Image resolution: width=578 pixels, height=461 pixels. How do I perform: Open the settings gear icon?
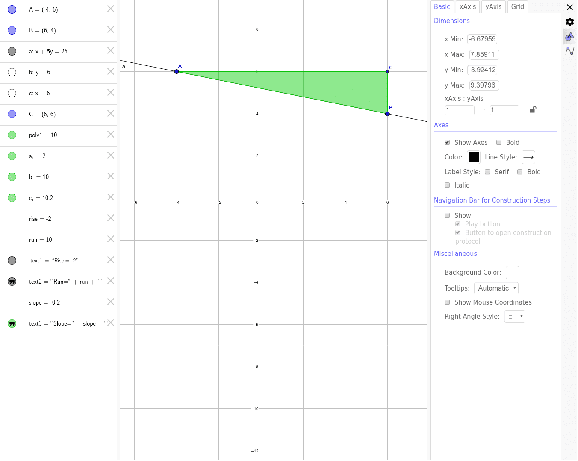(569, 22)
